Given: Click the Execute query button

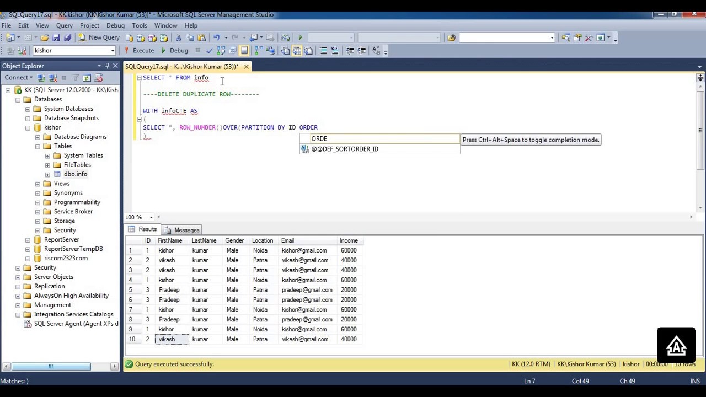Looking at the screenshot, I should (139, 50).
